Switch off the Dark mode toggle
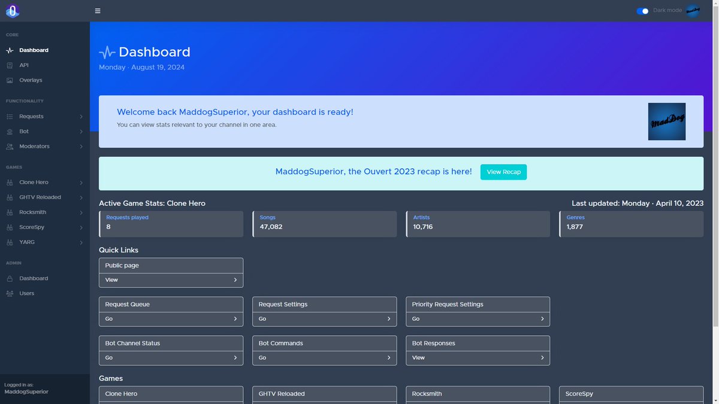 coord(642,11)
